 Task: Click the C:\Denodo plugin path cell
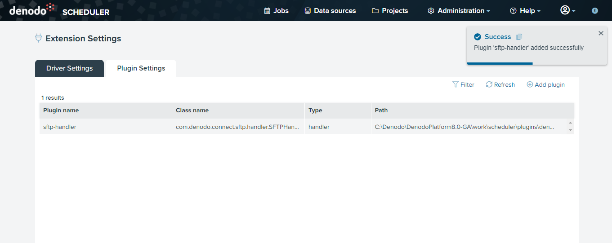[x=466, y=127]
